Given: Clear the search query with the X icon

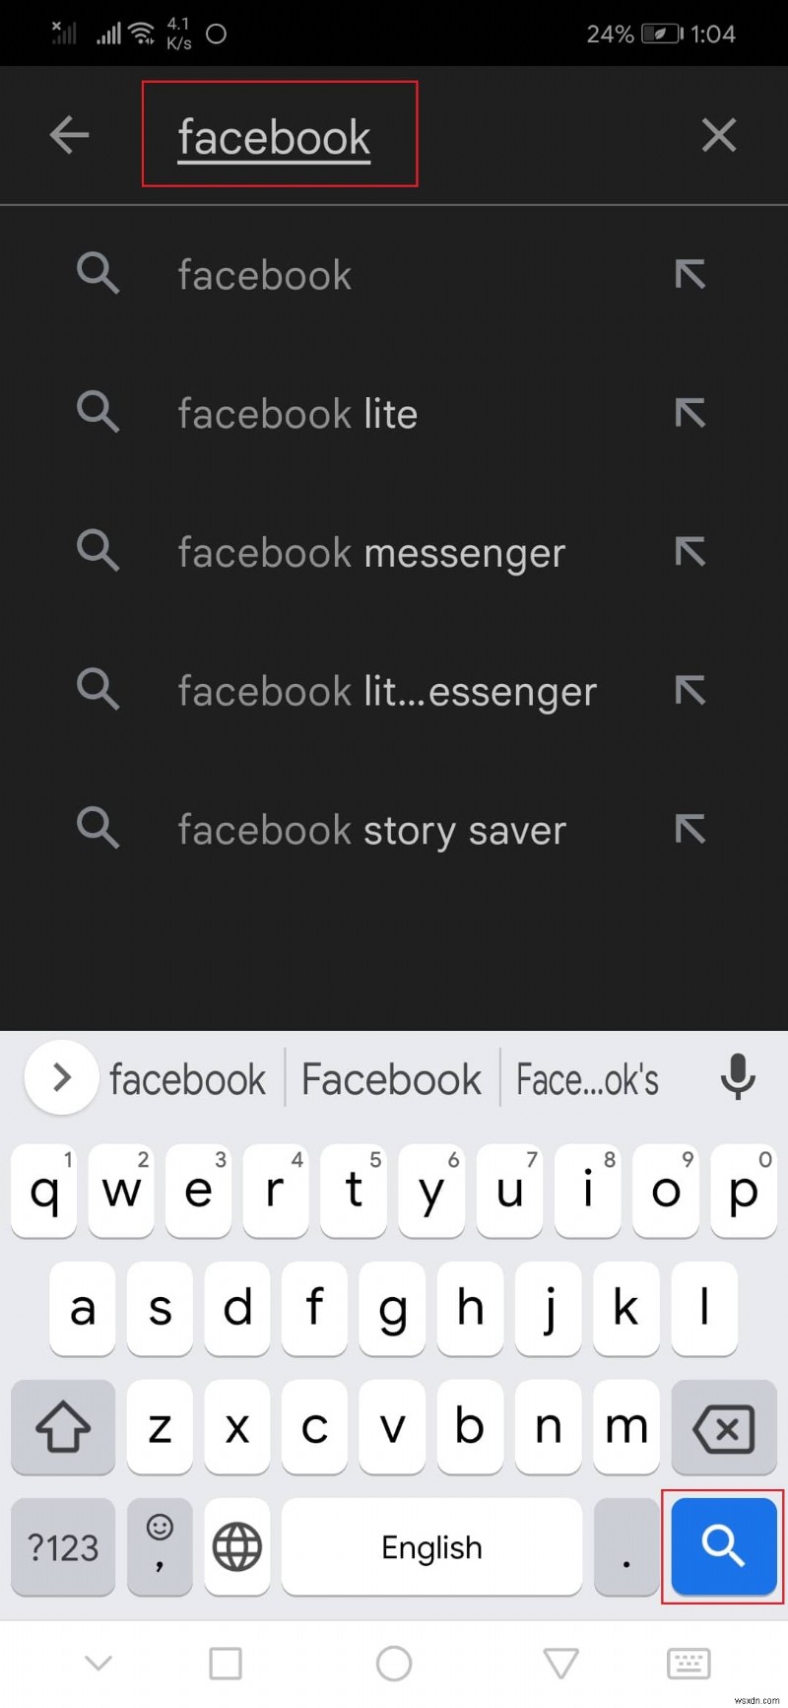Looking at the screenshot, I should [719, 135].
